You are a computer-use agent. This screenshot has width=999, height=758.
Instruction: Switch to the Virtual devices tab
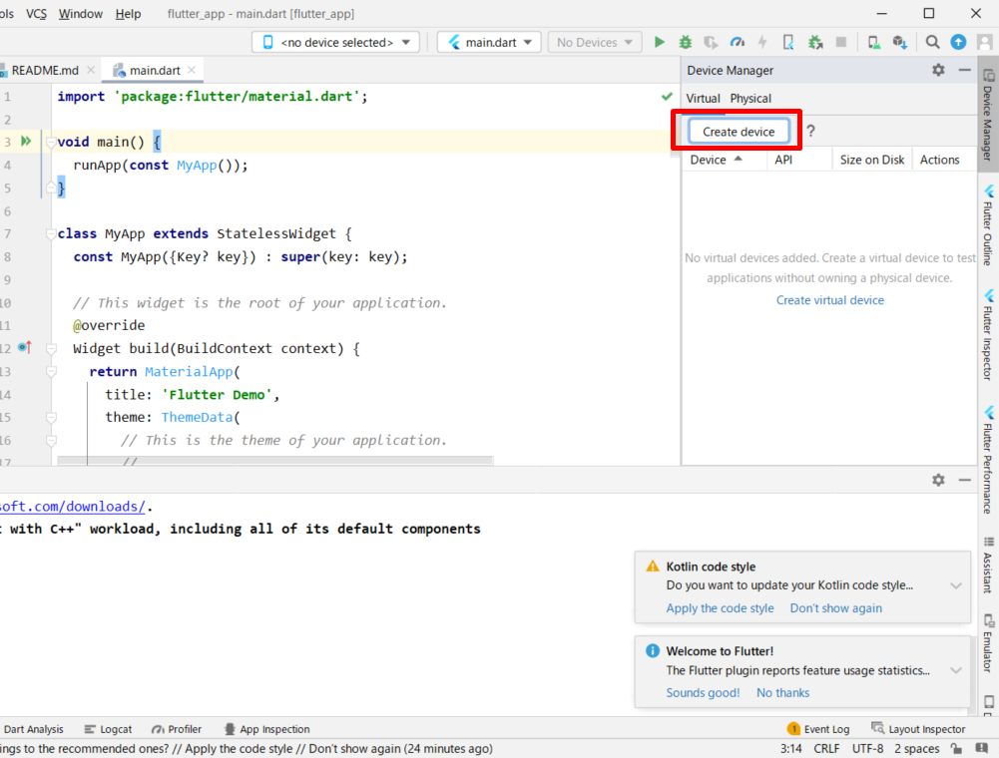click(x=703, y=98)
